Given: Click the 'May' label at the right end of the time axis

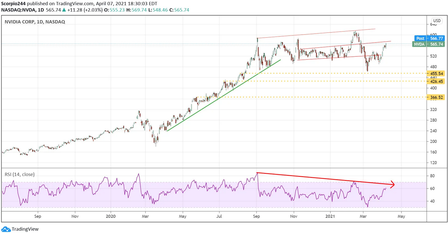Looking at the screenshot, I should [x=401, y=215].
